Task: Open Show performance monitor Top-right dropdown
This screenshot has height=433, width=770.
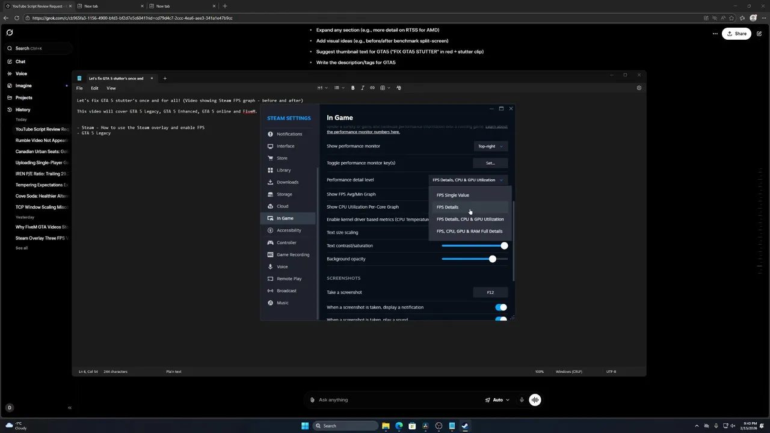Action: click(x=490, y=146)
